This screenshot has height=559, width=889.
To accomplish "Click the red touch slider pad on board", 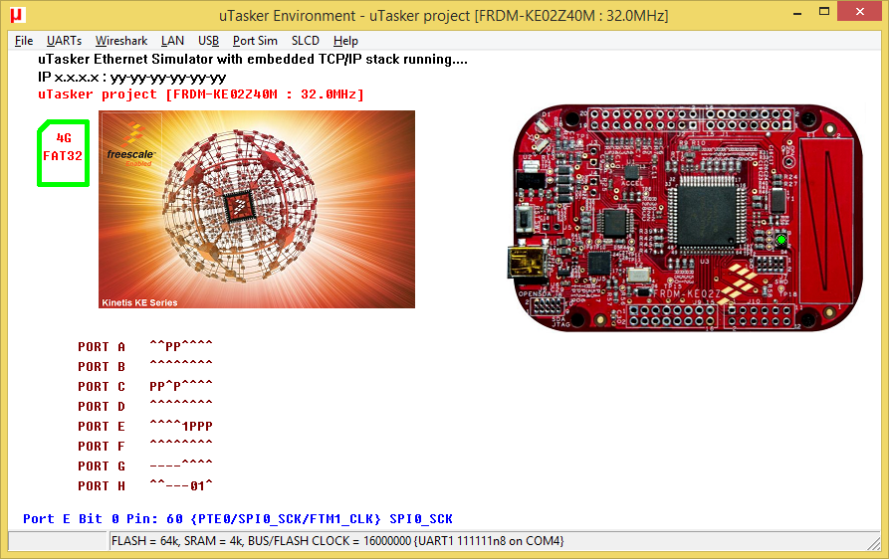I will click(x=826, y=220).
